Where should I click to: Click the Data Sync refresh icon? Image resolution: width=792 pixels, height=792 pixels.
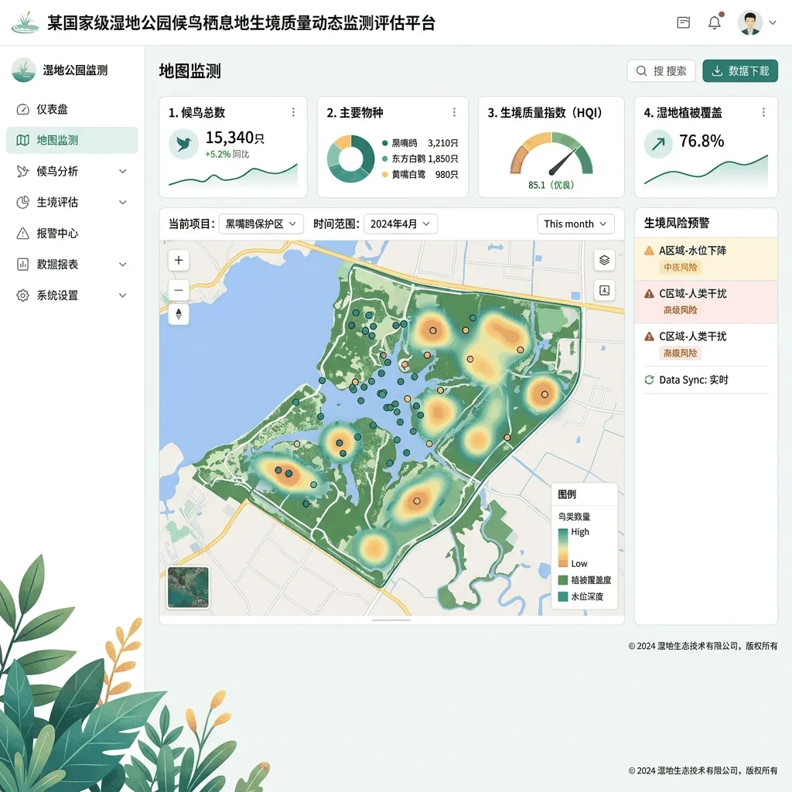pyautogui.click(x=649, y=380)
